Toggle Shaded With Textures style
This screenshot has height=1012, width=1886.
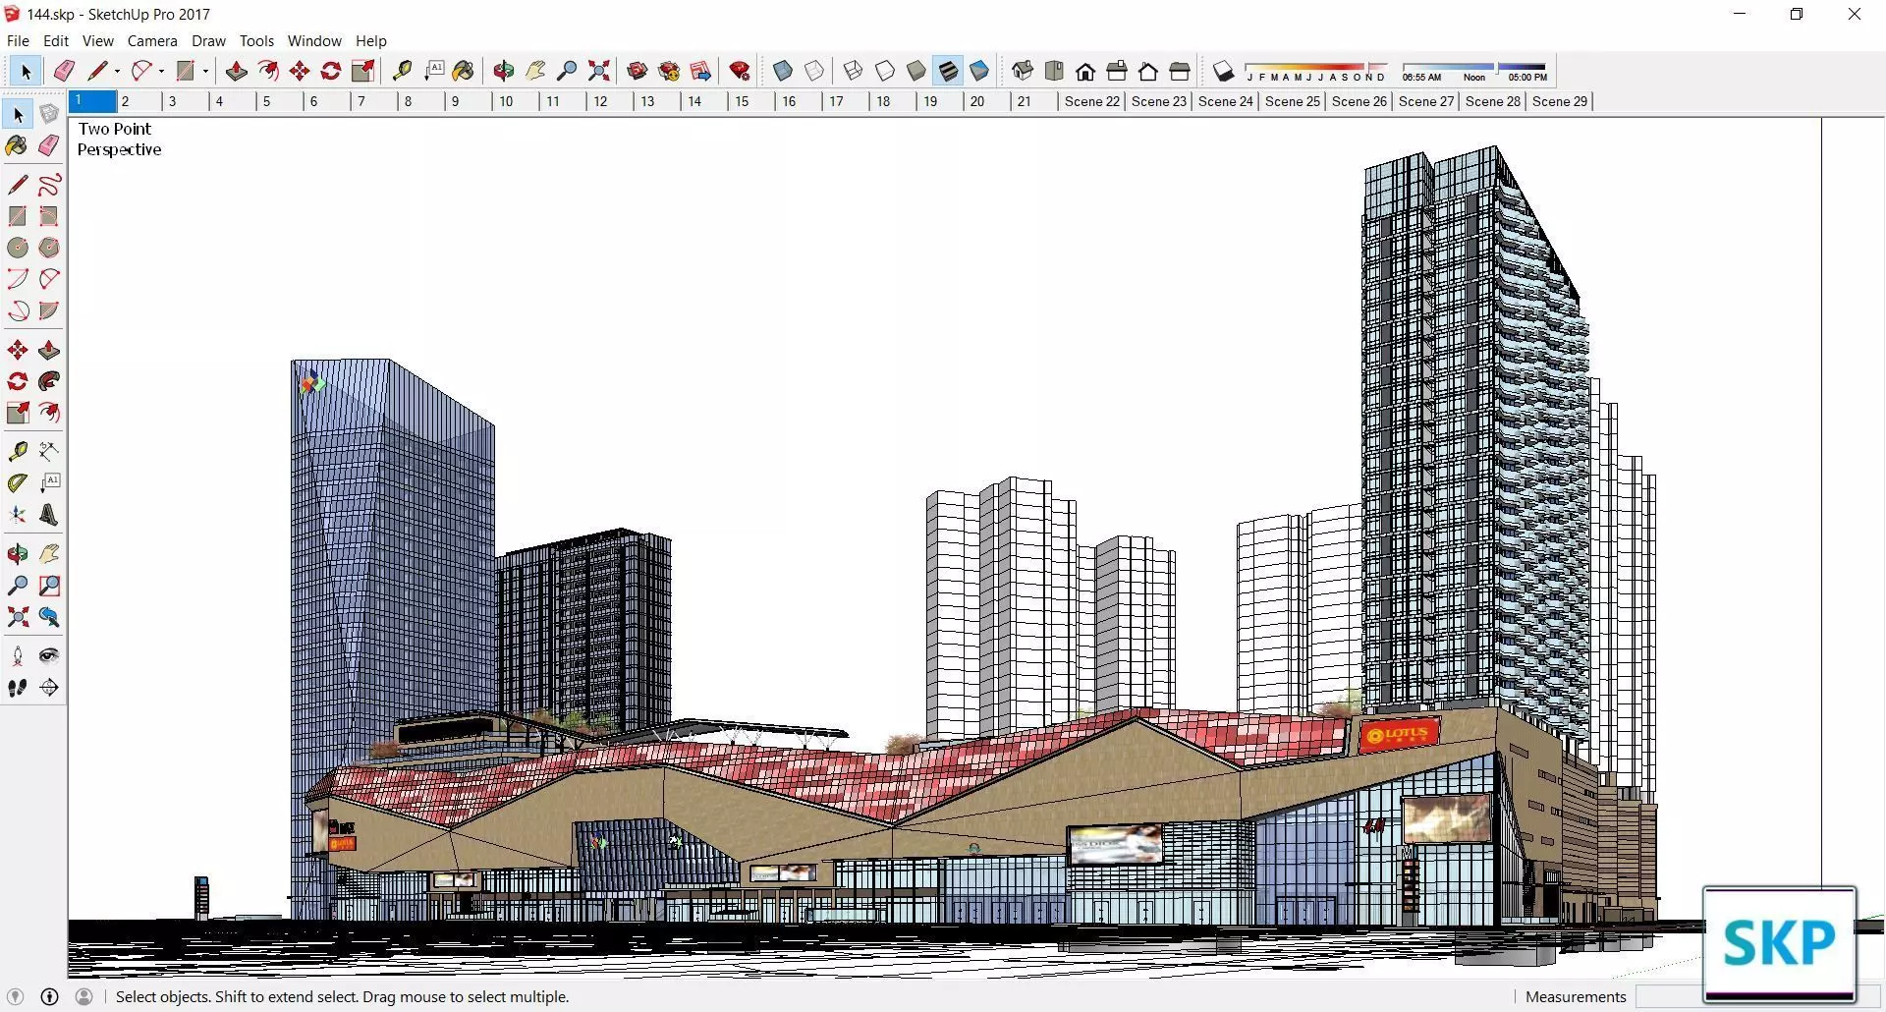click(x=948, y=71)
